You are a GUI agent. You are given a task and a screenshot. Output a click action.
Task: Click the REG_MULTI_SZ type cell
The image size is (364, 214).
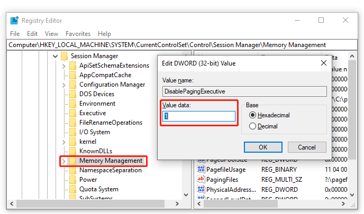tap(281, 180)
